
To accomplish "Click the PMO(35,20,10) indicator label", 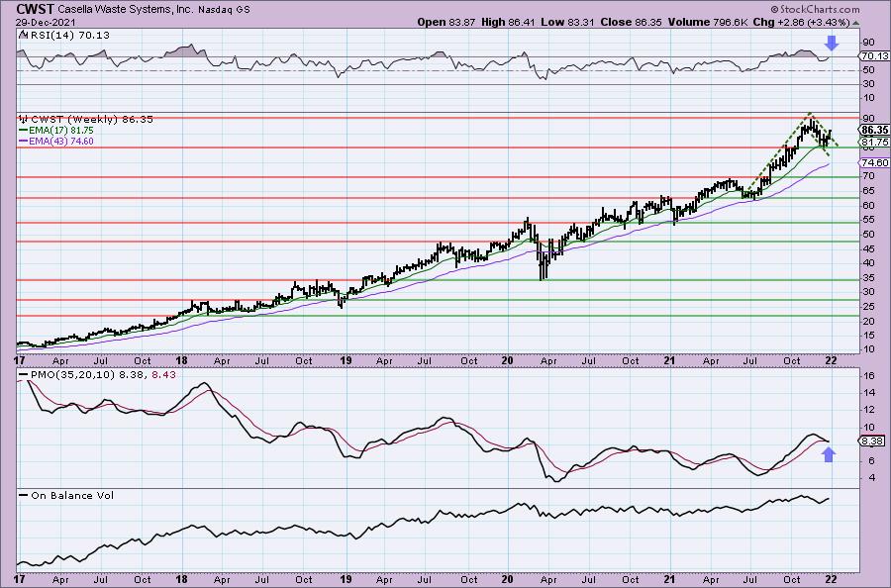I will [x=73, y=375].
